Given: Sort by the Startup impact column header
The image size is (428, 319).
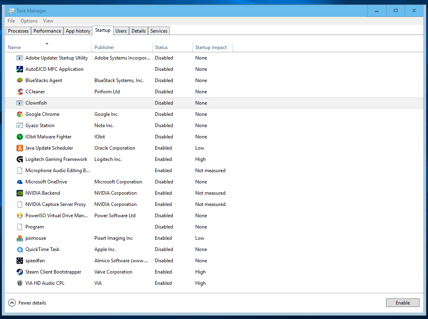Looking at the screenshot, I should pyautogui.click(x=213, y=47).
